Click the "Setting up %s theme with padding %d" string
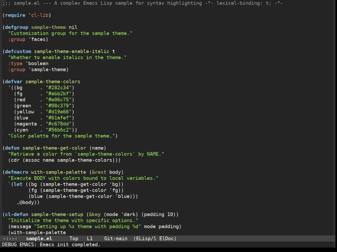Viewport: 337px width, 252px height. 88,227
